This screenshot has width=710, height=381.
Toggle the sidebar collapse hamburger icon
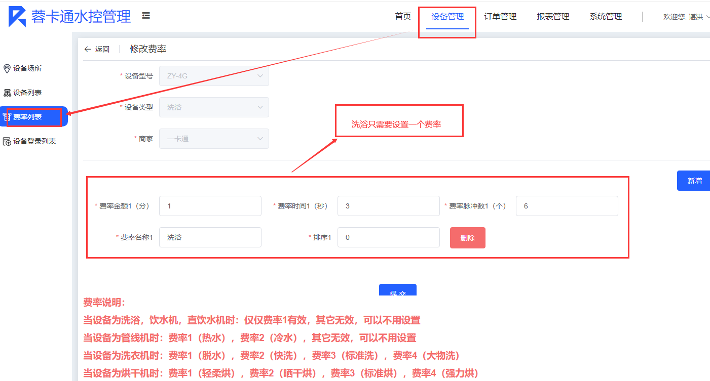click(146, 16)
